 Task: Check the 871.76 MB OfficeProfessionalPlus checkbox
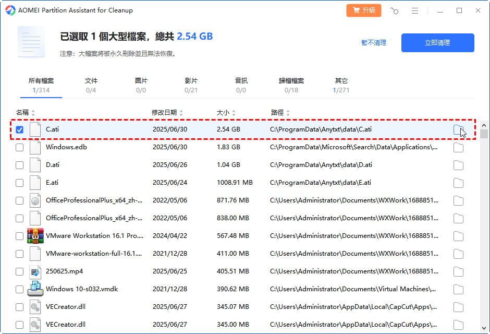[x=19, y=200]
